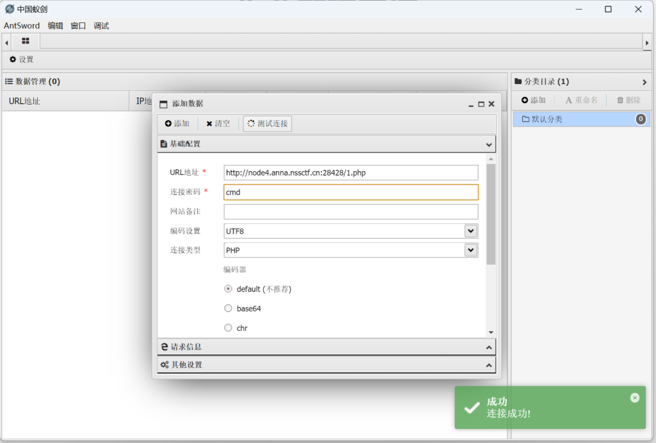The image size is (656, 443).
Task: Add a category in 分类目录 panel
Action: point(534,101)
